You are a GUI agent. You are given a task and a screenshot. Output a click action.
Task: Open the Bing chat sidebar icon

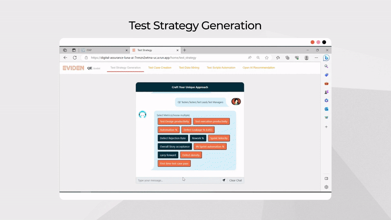(x=326, y=58)
